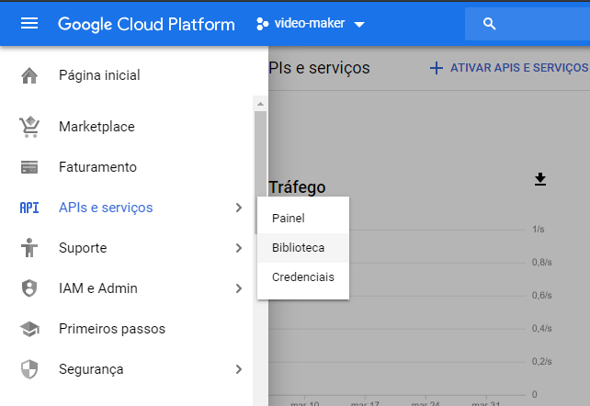
Task: Go to Página inicial
Action: [x=99, y=75]
